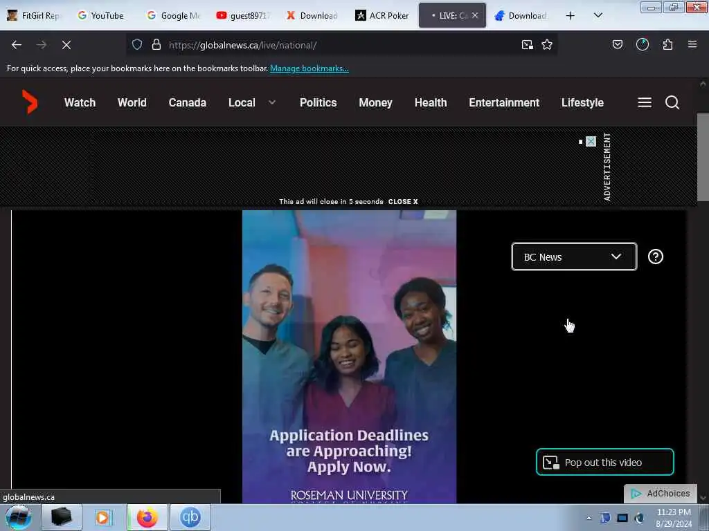Screen dimensions: 709x531
Task: Open the Entertainment section
Action: point(504,102)
